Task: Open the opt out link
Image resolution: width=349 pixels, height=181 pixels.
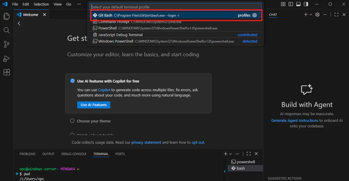Action: (x=198, y=143)
